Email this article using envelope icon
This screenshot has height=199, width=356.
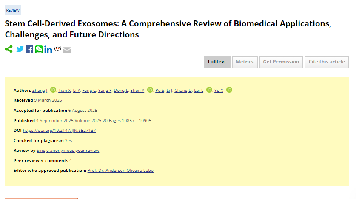tap(67, 50)
